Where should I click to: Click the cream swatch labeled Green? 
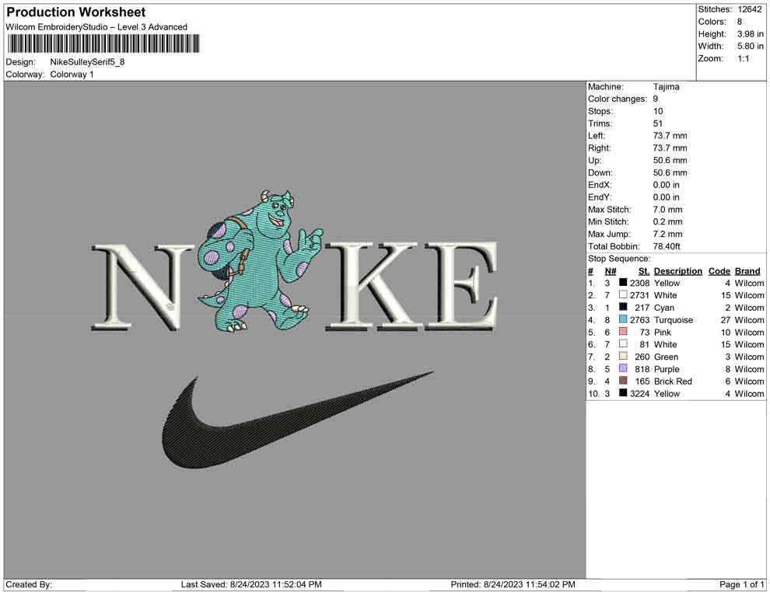tap(623, 356)
